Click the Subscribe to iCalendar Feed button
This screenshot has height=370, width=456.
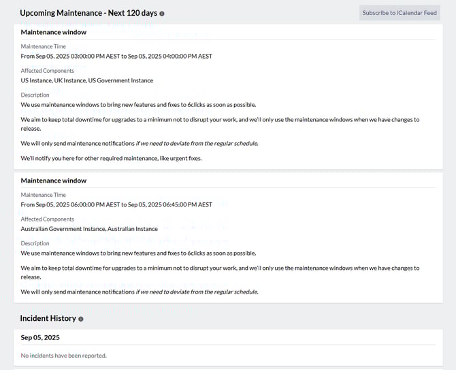(400, 13)
